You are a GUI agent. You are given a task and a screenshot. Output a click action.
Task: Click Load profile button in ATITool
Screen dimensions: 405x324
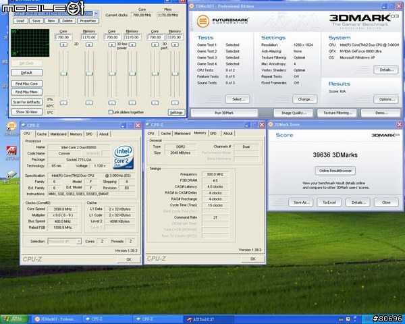(x=20, y=21)
